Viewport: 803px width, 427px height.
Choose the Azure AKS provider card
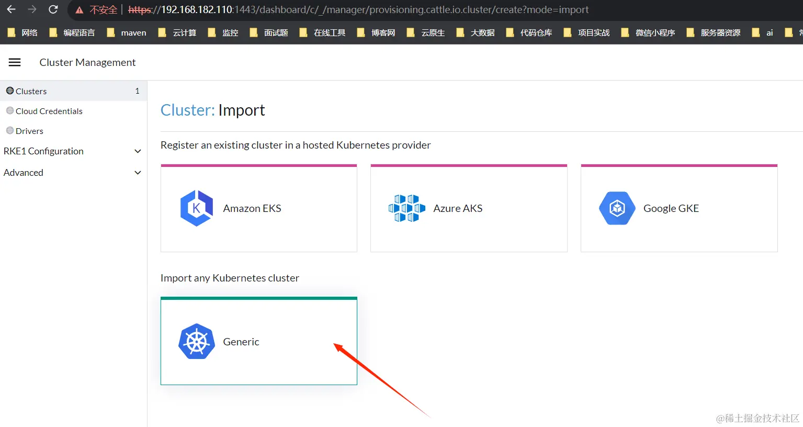(x=469, y=208)
